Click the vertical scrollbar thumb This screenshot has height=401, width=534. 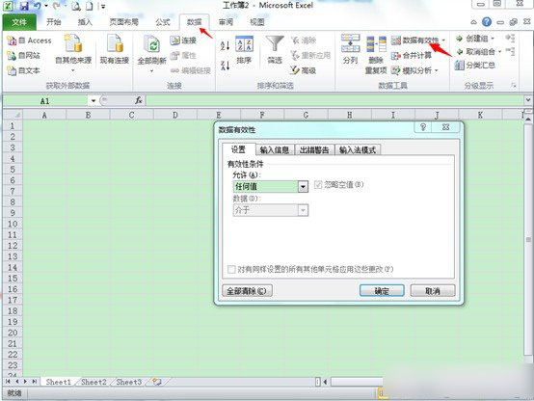click(528, 240)
